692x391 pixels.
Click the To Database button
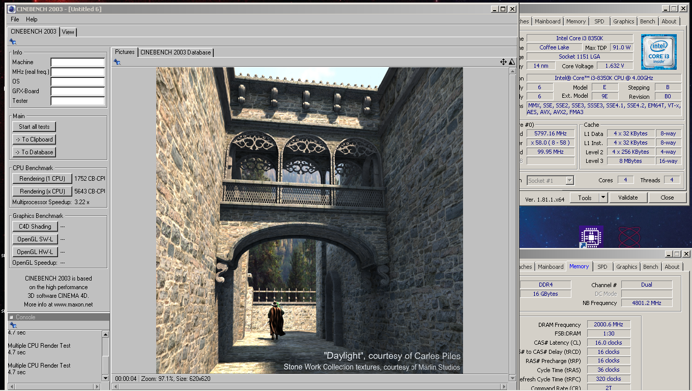[34, 152]
